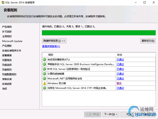Select 安装安装程序文件 step in the sidebar
This screenshot has height=119, width=158.
click(12, 51)
